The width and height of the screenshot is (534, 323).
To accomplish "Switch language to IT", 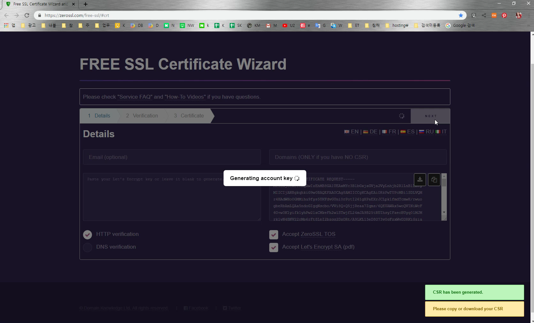I will (441, 131).
